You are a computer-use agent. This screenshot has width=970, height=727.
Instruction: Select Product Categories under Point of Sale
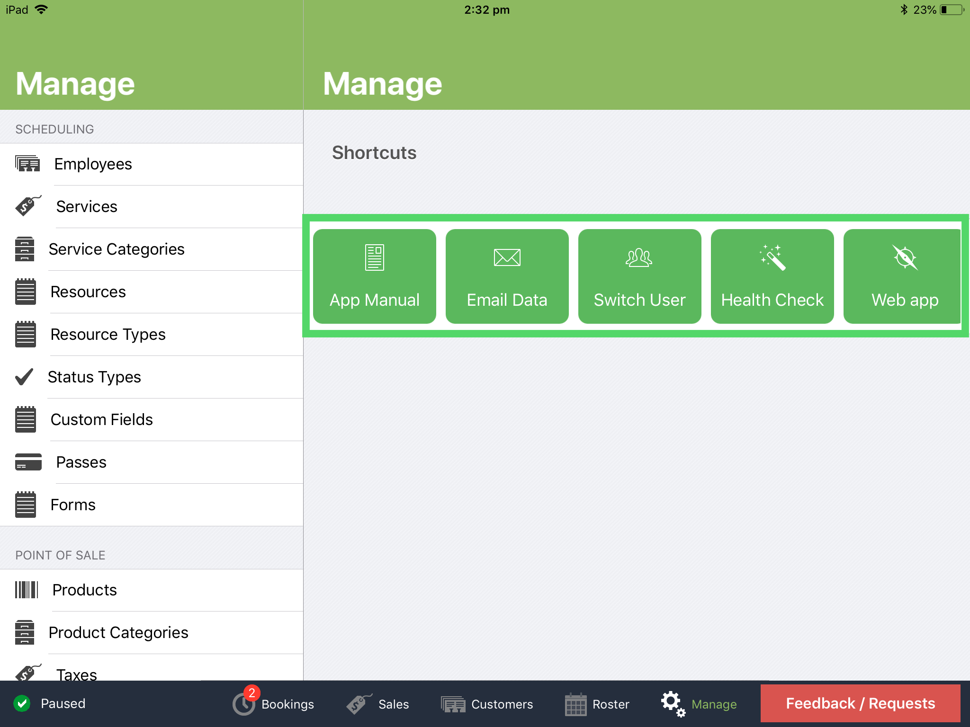click(x=119, y=632)
